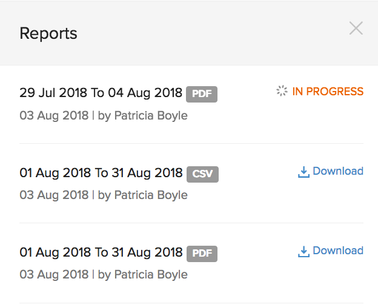This screenshot has height=307, width=378.
Task: Click the Download link for CSV report
Action: click(x=338, y=171)
